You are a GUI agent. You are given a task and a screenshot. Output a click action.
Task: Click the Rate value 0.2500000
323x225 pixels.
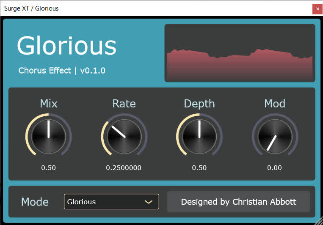tap(124, 168)
